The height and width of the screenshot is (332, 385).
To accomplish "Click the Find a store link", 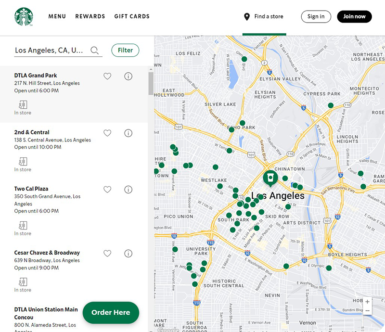I will tap(264, 16).
